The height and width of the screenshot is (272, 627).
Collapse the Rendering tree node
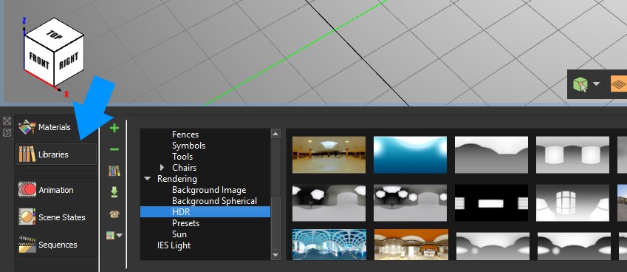148,179
